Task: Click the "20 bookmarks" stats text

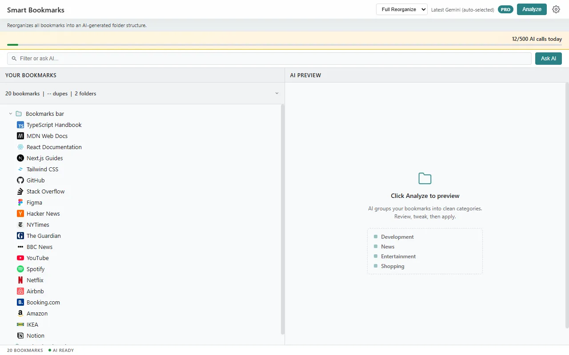Action: [x=23, y=94]
